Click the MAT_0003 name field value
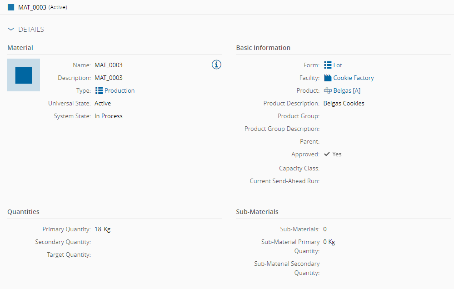 109,65
